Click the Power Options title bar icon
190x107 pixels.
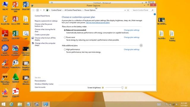(x=32, y=5)
